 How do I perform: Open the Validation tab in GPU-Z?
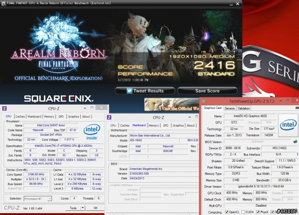244,108
